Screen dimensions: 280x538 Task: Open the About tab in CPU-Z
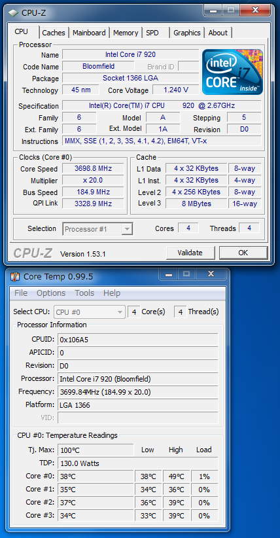click(x=218, y=33)
